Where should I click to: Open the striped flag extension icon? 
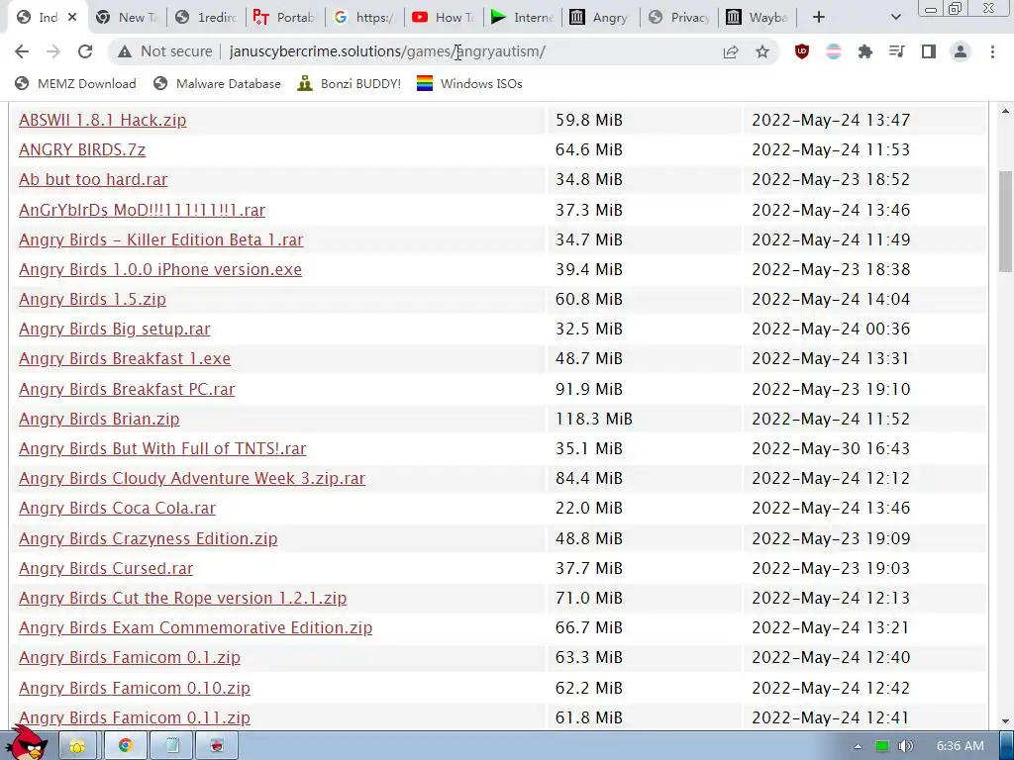[834, 51]
